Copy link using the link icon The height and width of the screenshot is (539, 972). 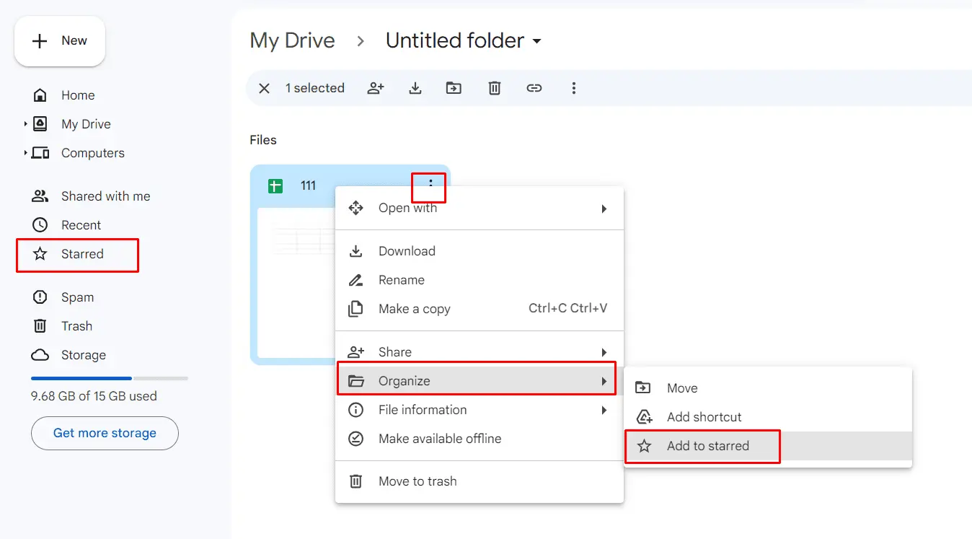coord(534,87)
